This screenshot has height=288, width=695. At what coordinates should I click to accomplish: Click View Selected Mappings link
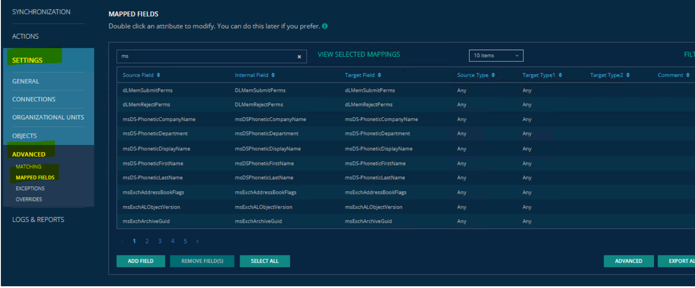358,54
